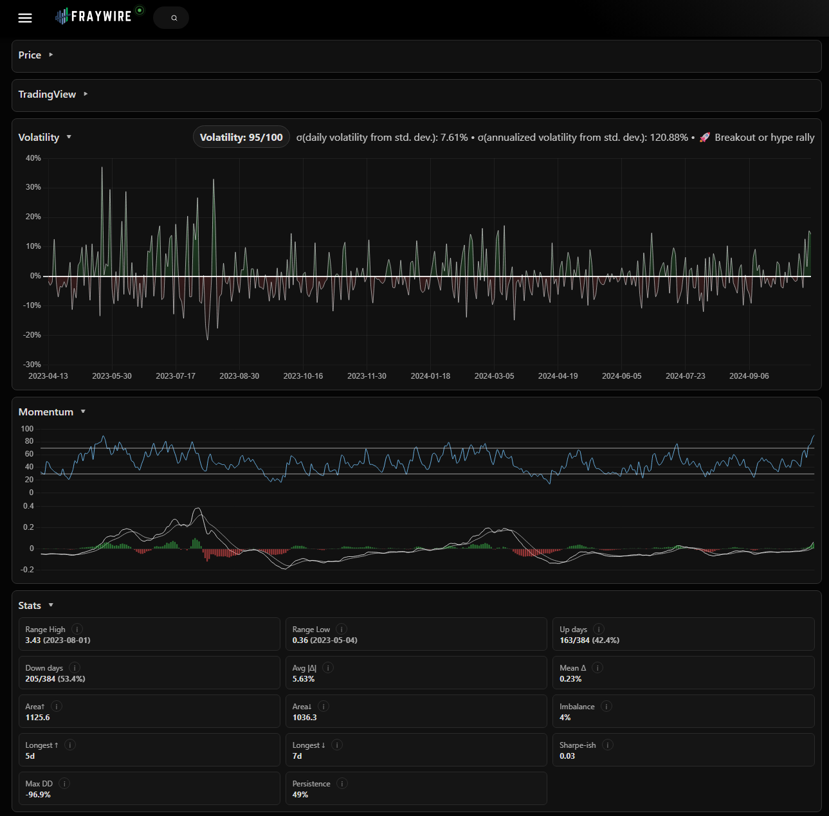829x816 pixels.
Task: Click the Down days stat card
Action: click(x=149, y=673)
